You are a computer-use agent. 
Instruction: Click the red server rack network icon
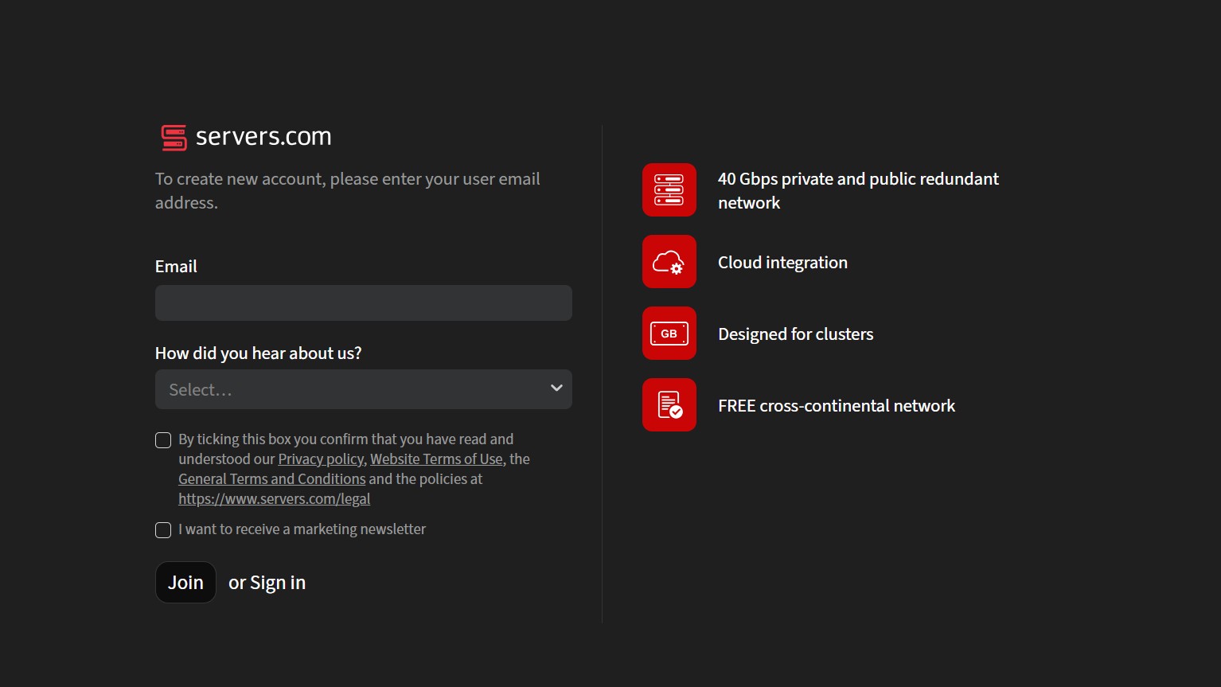[x=669, y=189]
